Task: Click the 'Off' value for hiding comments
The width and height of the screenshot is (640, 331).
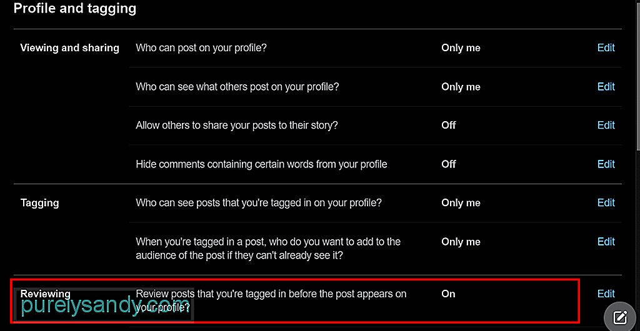Action: coord(449,164)
